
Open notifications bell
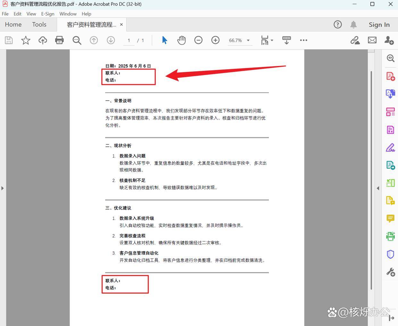(353, 25)
